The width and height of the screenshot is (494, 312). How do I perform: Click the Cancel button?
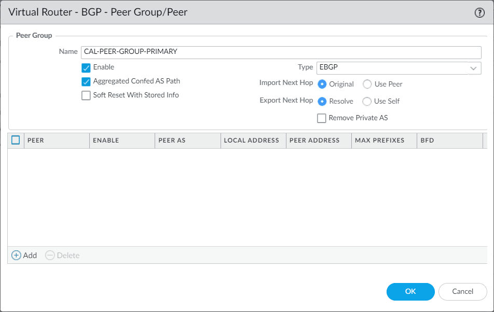[x=462, y=291]
